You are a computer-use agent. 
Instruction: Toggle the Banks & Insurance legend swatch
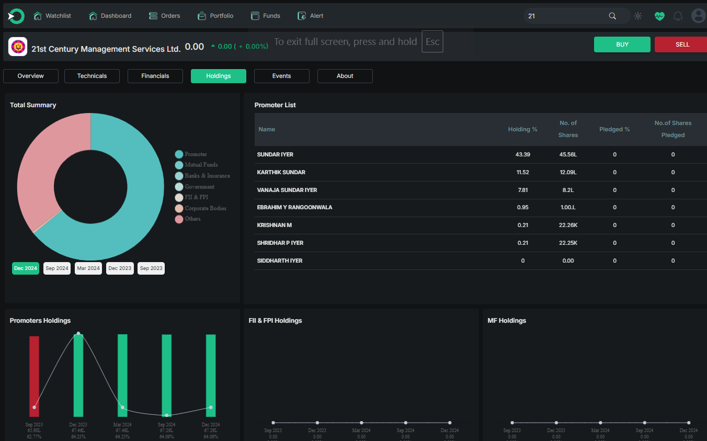pyautogui.click(x=179, y=176)
